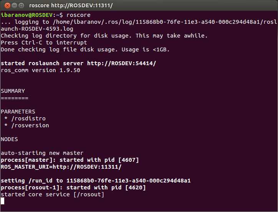Image resolution: width=278 pixels, height=212 pixels.
Task: Click the terminal cursor block at bottom
Action: tap(3, 201)
